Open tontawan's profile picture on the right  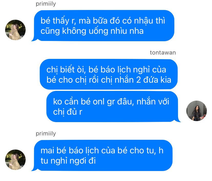click(196, 111)
